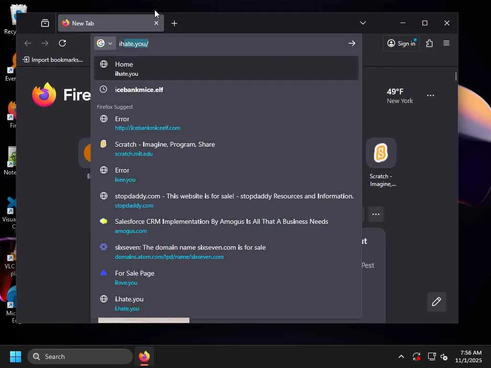Select the Error isee.you suggestion
This screenshot has height=368, width=491.
(x=226, y=174)
